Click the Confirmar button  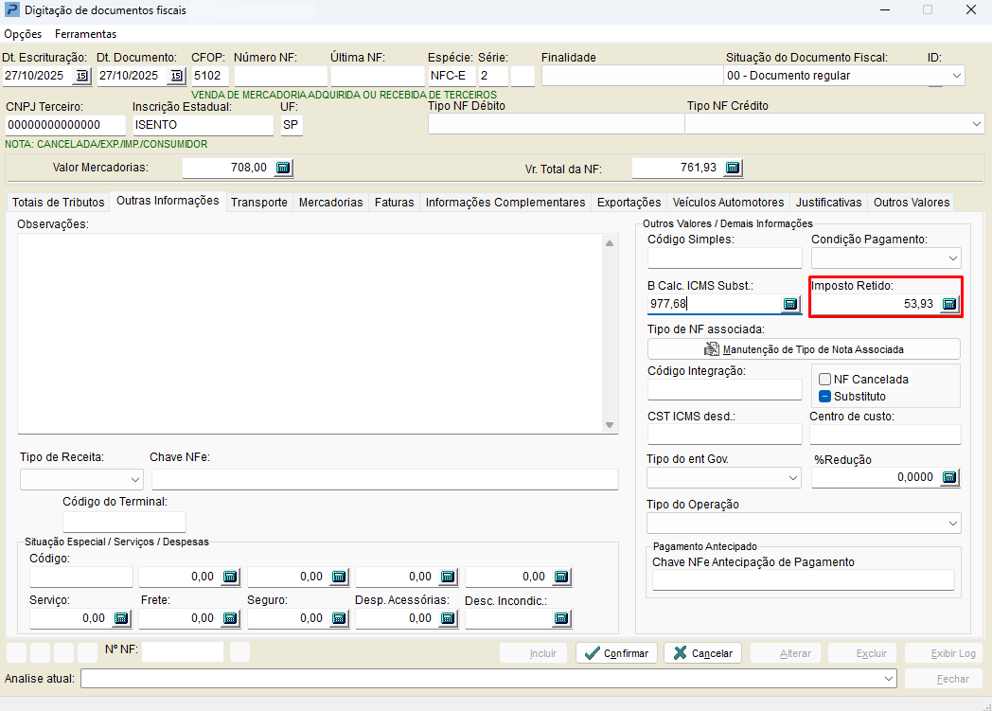(x=616, y=653)
